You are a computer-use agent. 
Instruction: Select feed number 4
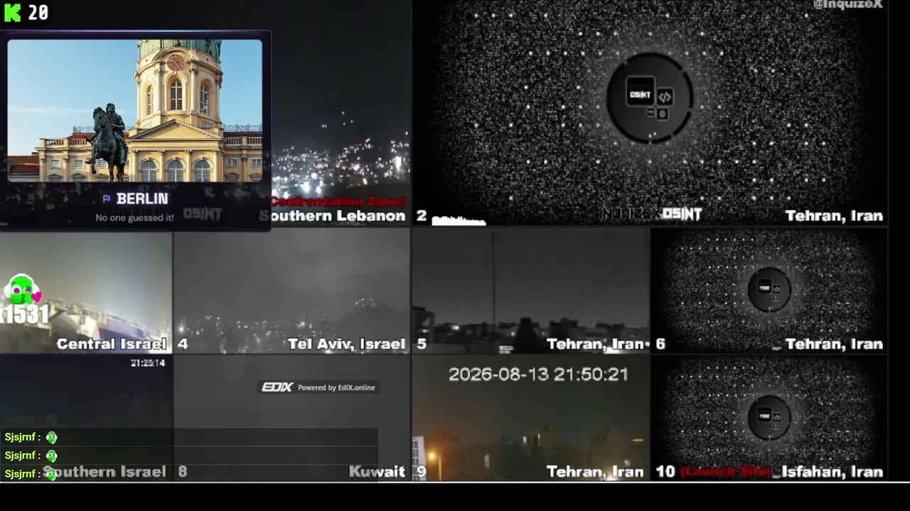(183, 344)
